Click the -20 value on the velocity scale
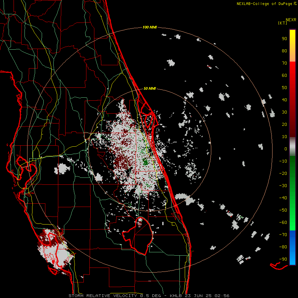The image size is (298, 298). click(283, 173)
